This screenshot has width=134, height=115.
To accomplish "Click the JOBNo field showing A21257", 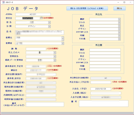I will point(33,14).
